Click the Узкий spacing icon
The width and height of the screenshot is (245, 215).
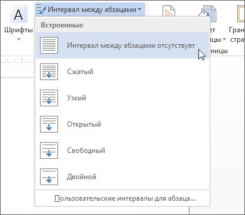[49, 98]
